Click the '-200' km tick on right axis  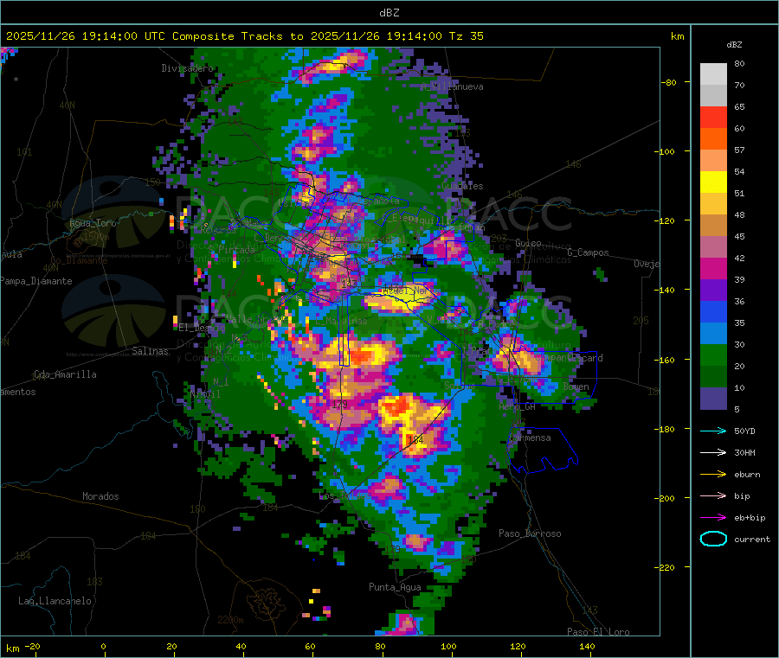click(664, 498)
